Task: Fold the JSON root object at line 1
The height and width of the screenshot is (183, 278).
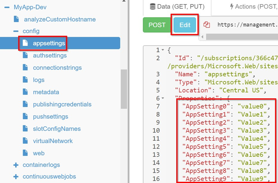Action: pos(163,50)
